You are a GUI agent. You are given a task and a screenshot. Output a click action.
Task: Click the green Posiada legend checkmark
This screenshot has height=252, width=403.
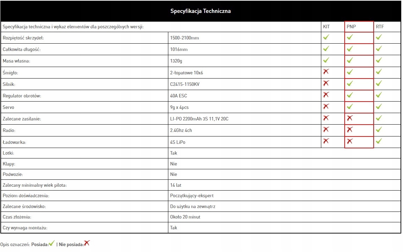(x=52, y=243)
